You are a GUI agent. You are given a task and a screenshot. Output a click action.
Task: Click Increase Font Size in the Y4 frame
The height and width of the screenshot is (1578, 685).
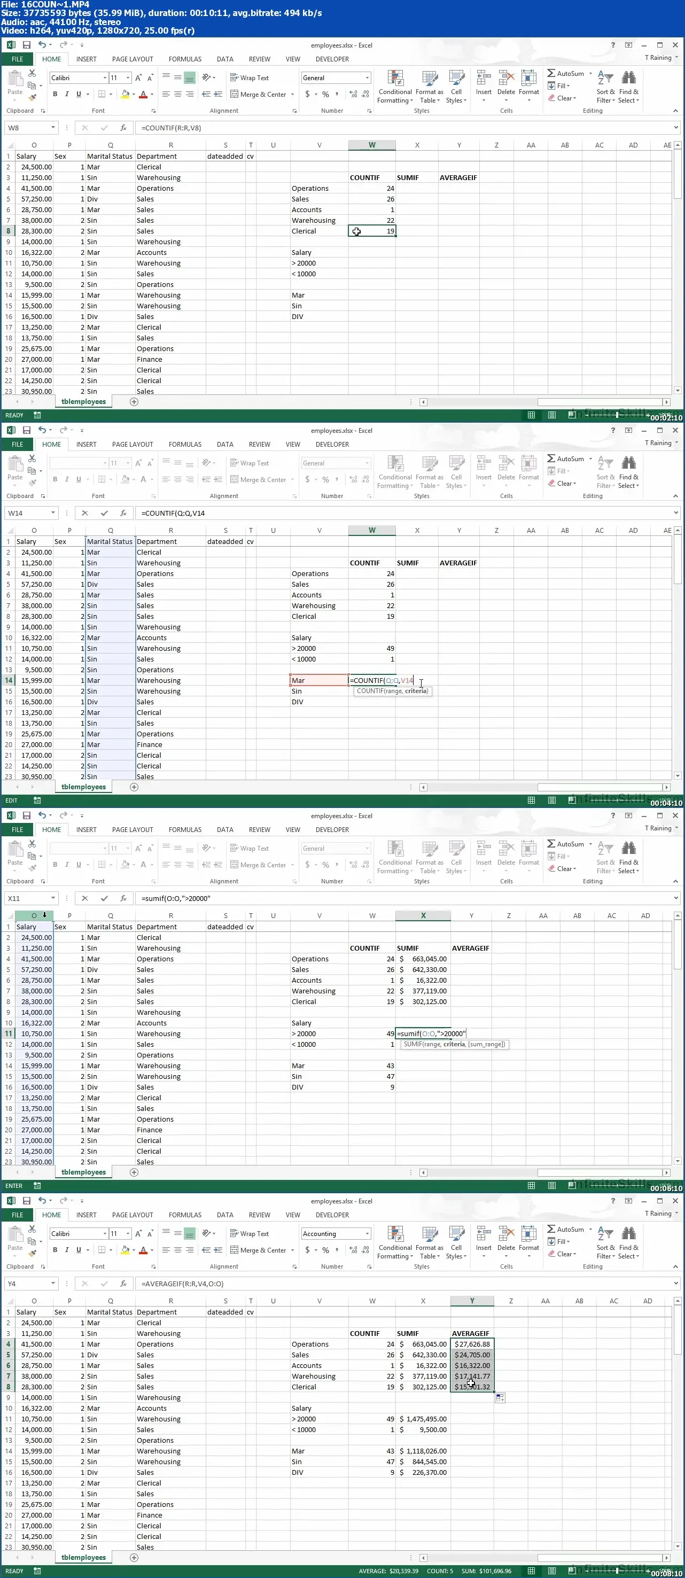pyautogui.click(x=138, y=1234)
